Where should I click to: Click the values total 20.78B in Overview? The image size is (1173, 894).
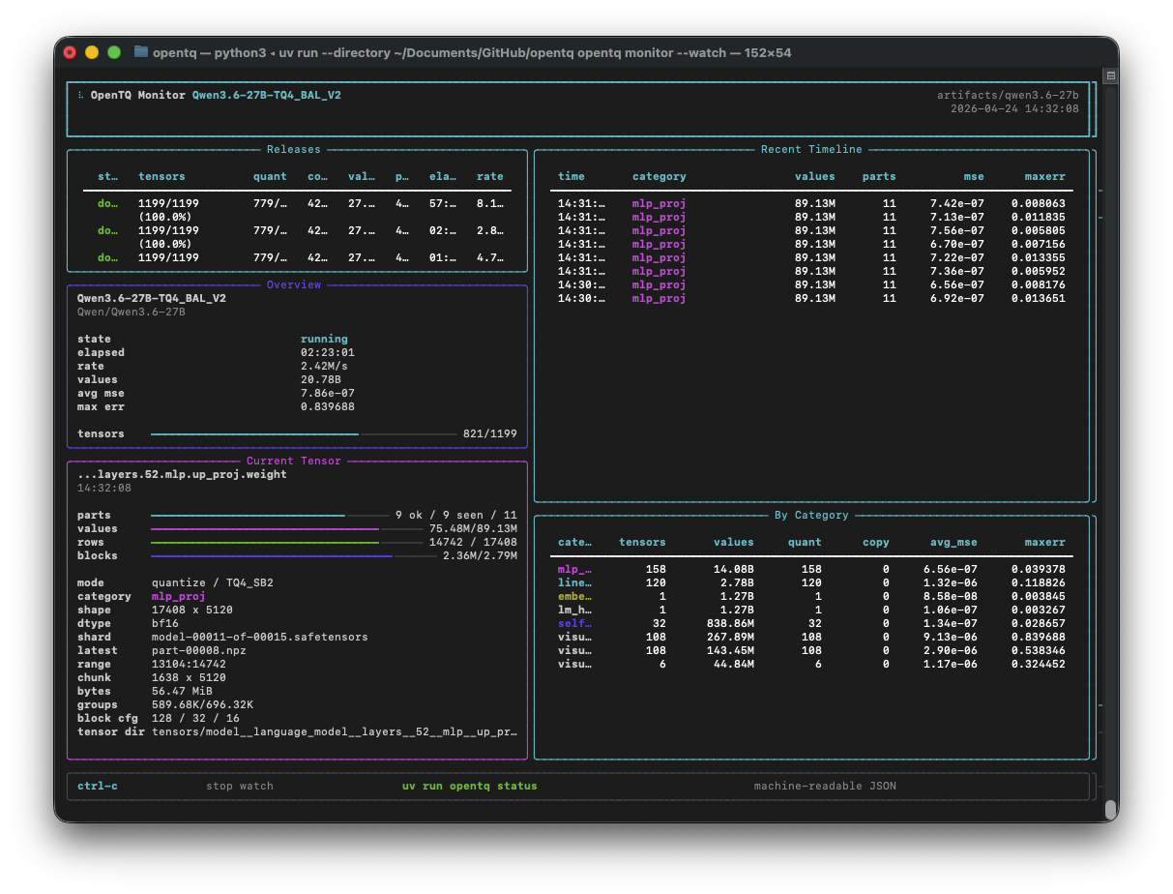pyautogui.click(x=321, y=380)
